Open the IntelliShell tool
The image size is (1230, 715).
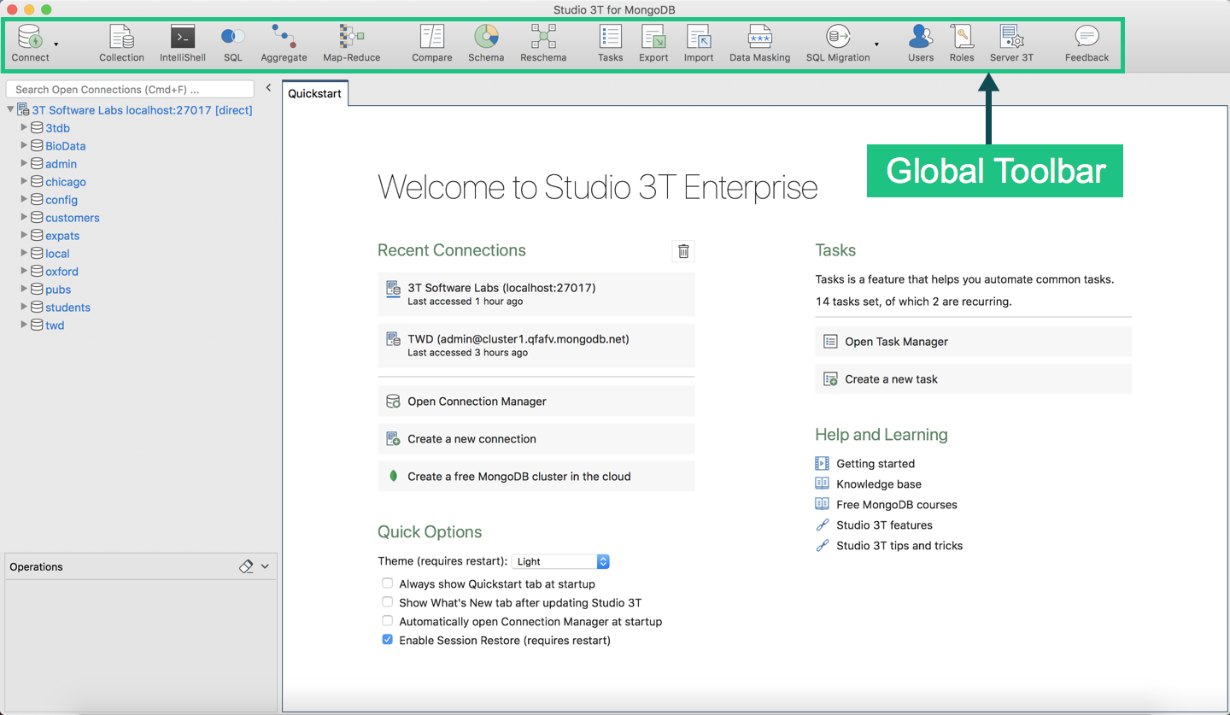click(x=182, y=38)
